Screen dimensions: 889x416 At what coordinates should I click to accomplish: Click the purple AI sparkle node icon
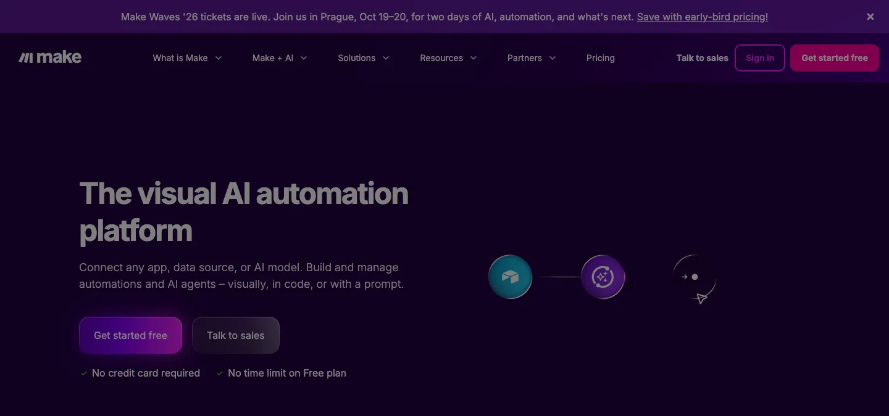coord(603,277)
